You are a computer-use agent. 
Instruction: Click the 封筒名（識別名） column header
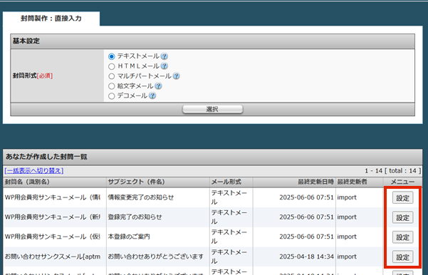[27, 182]
